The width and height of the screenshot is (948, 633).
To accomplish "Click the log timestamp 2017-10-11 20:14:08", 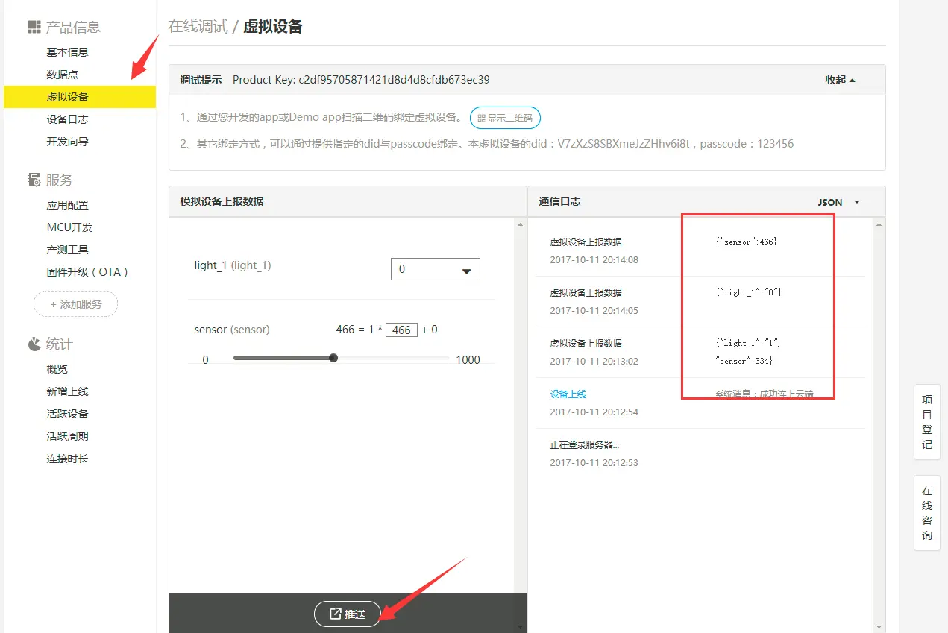I will [594, 260].
